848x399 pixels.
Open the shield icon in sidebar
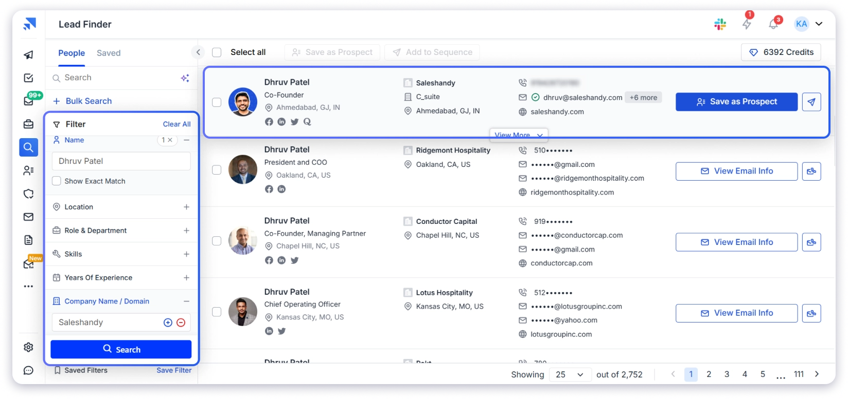click(x=29, y=194)
